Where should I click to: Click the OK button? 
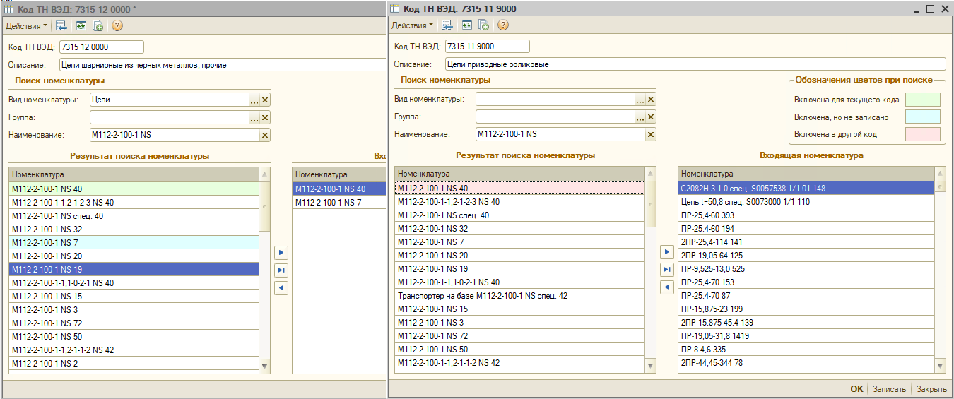[856, 389]
